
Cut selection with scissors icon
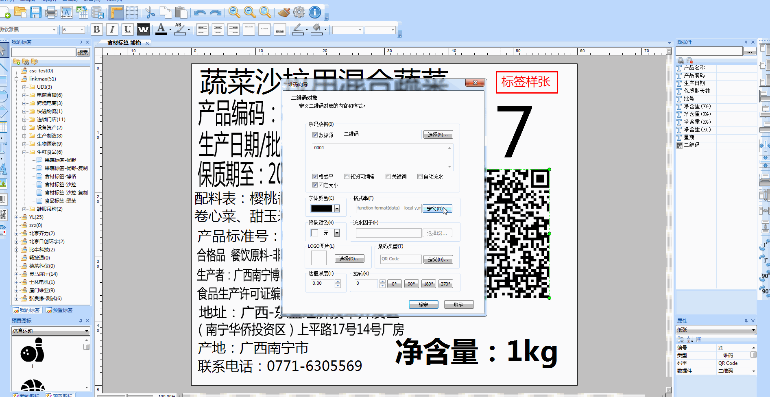click(150, 12)
